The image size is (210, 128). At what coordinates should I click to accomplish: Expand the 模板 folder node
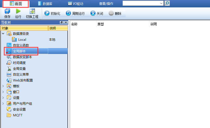(3, 86)
